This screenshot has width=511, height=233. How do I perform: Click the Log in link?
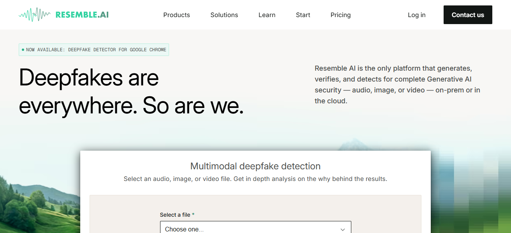click(416, 15)
